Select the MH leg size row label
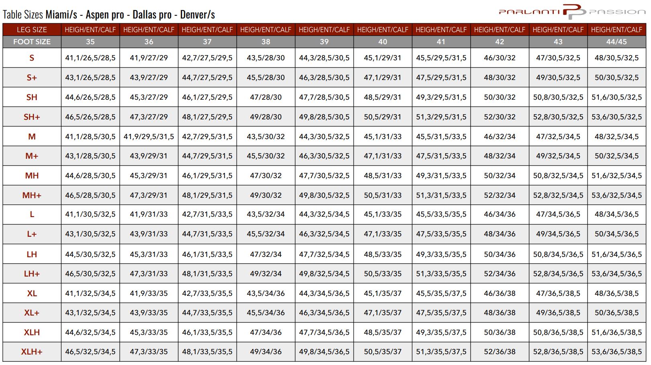This screenshot has height=365, width=651. 32,176
